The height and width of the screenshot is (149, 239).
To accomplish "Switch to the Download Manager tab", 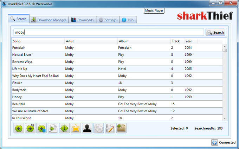I will click(x=49, y=20).
